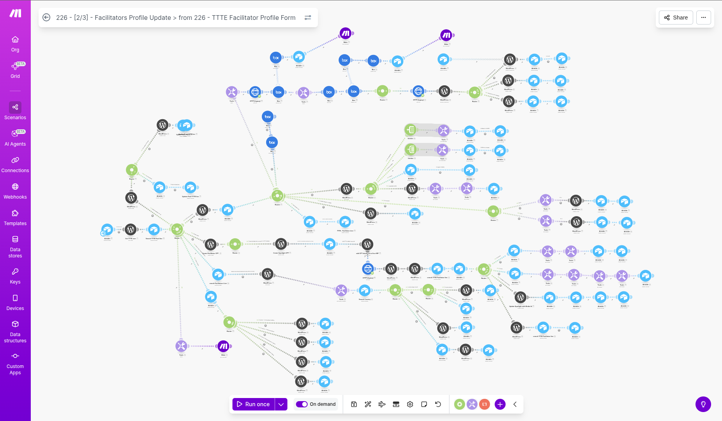This screenshot has width=722, height=421.
Task: Click the Share button
Action: pos(676,18)
